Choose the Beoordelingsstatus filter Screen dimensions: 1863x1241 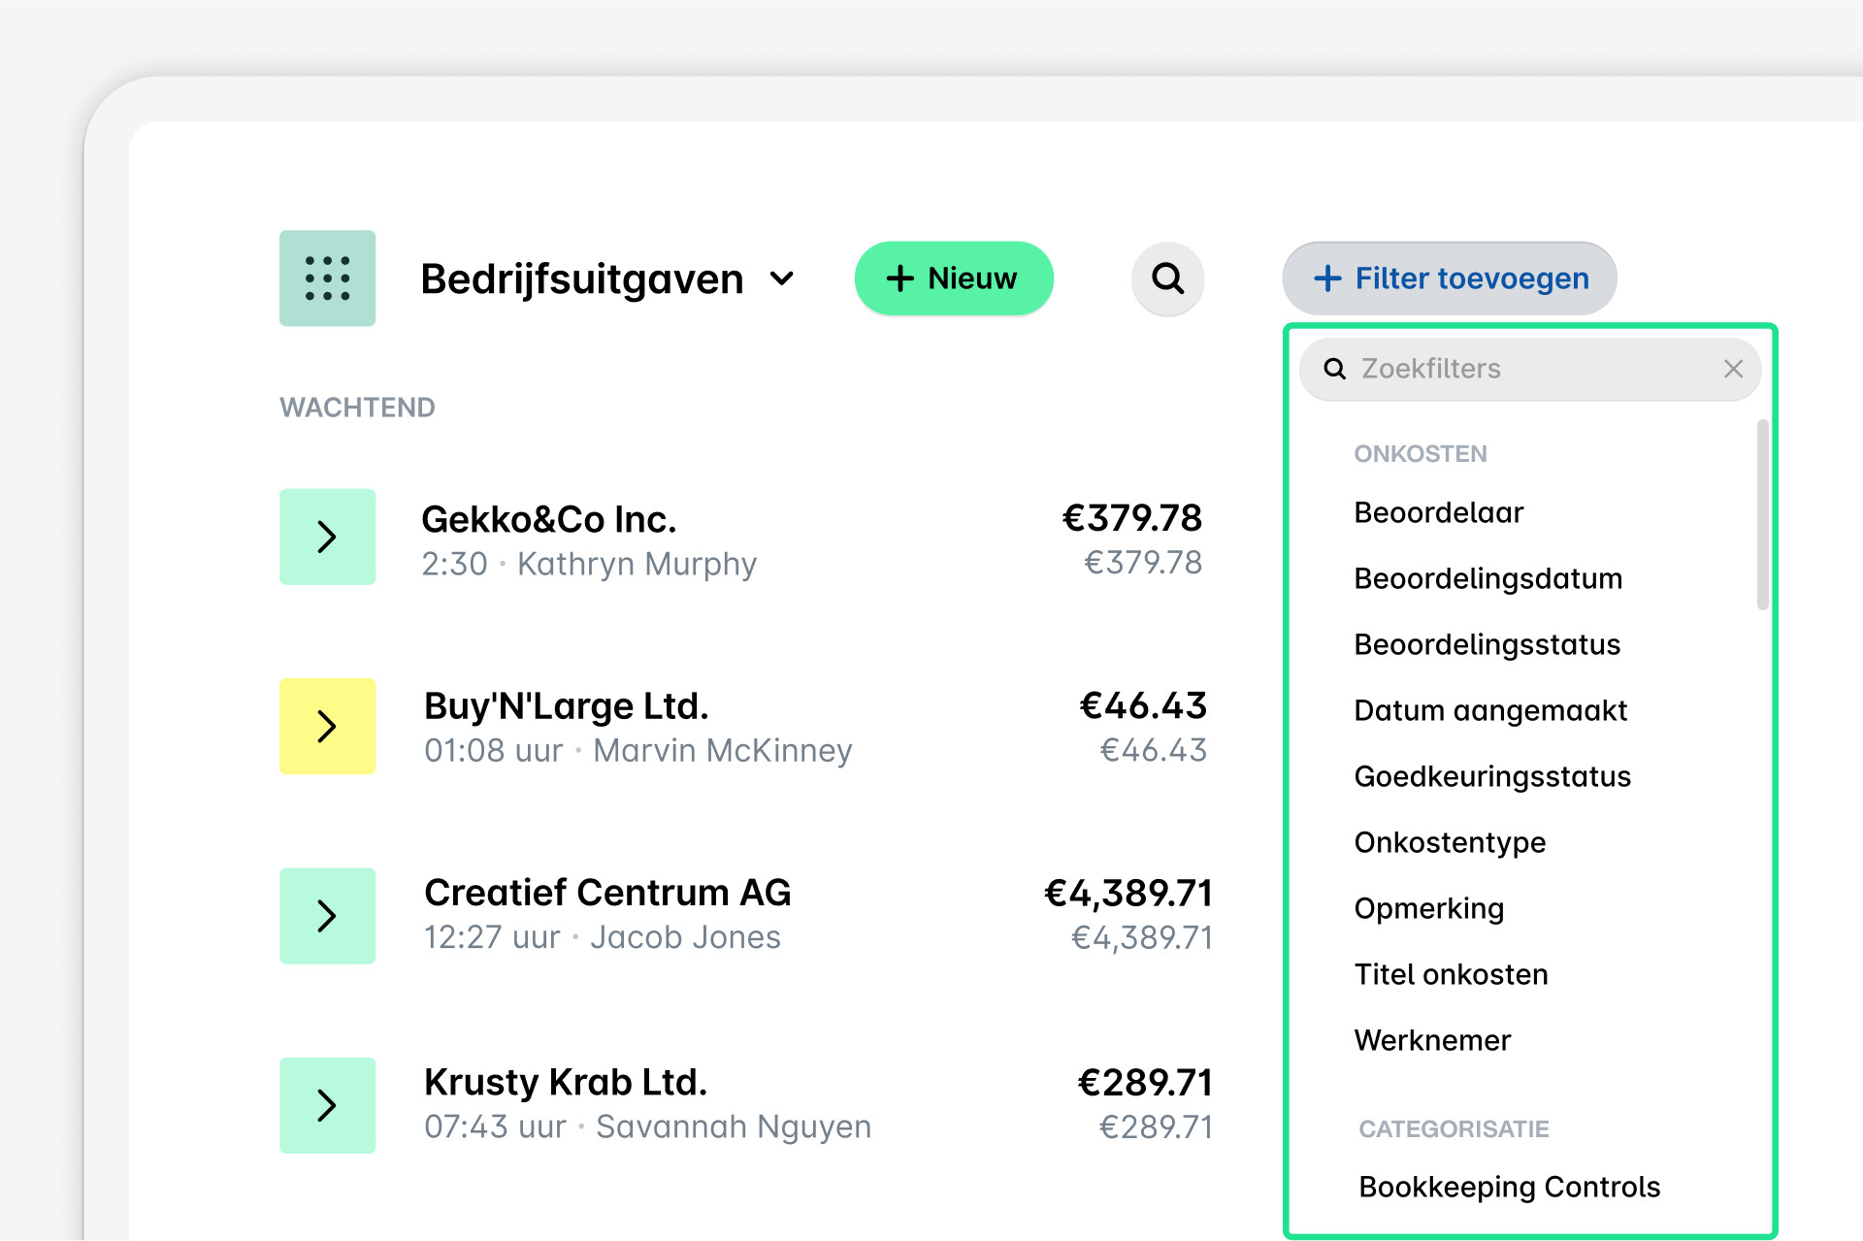[1487, 644]
